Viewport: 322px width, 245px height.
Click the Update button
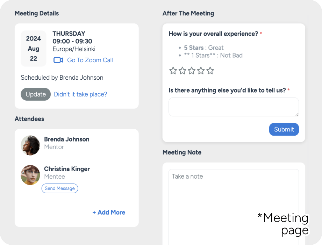pos(36,94)
